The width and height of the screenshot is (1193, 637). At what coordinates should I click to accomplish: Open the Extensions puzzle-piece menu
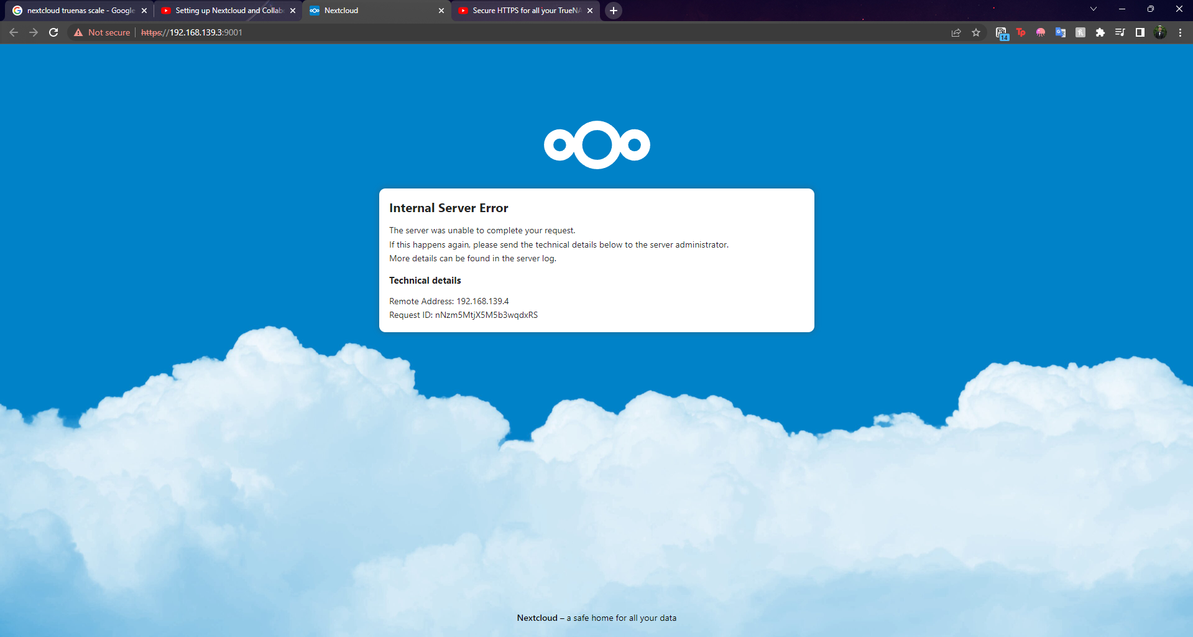pos(1100,32)
